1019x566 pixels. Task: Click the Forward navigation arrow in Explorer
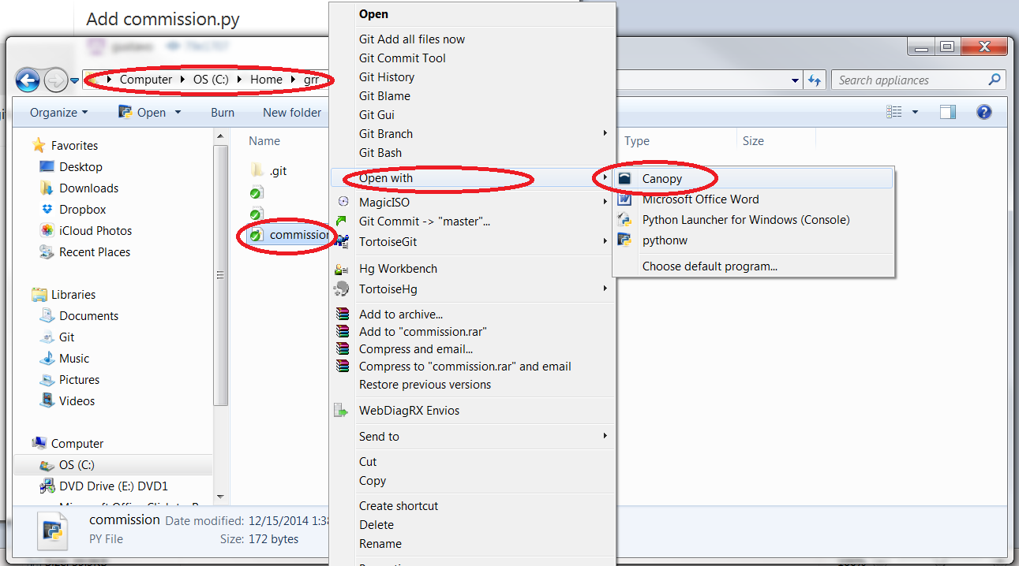coord(55,80)
